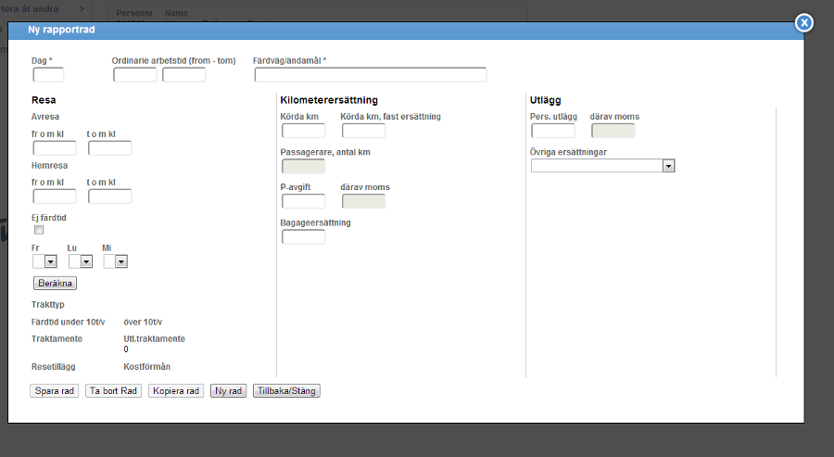Click the Ny rad button

[x=228, y=391]
